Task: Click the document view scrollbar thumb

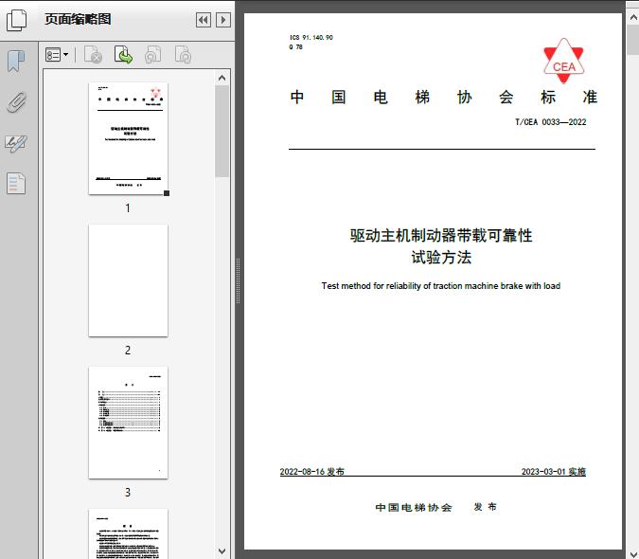Action: pyautogui.click(x=633, y=40)
